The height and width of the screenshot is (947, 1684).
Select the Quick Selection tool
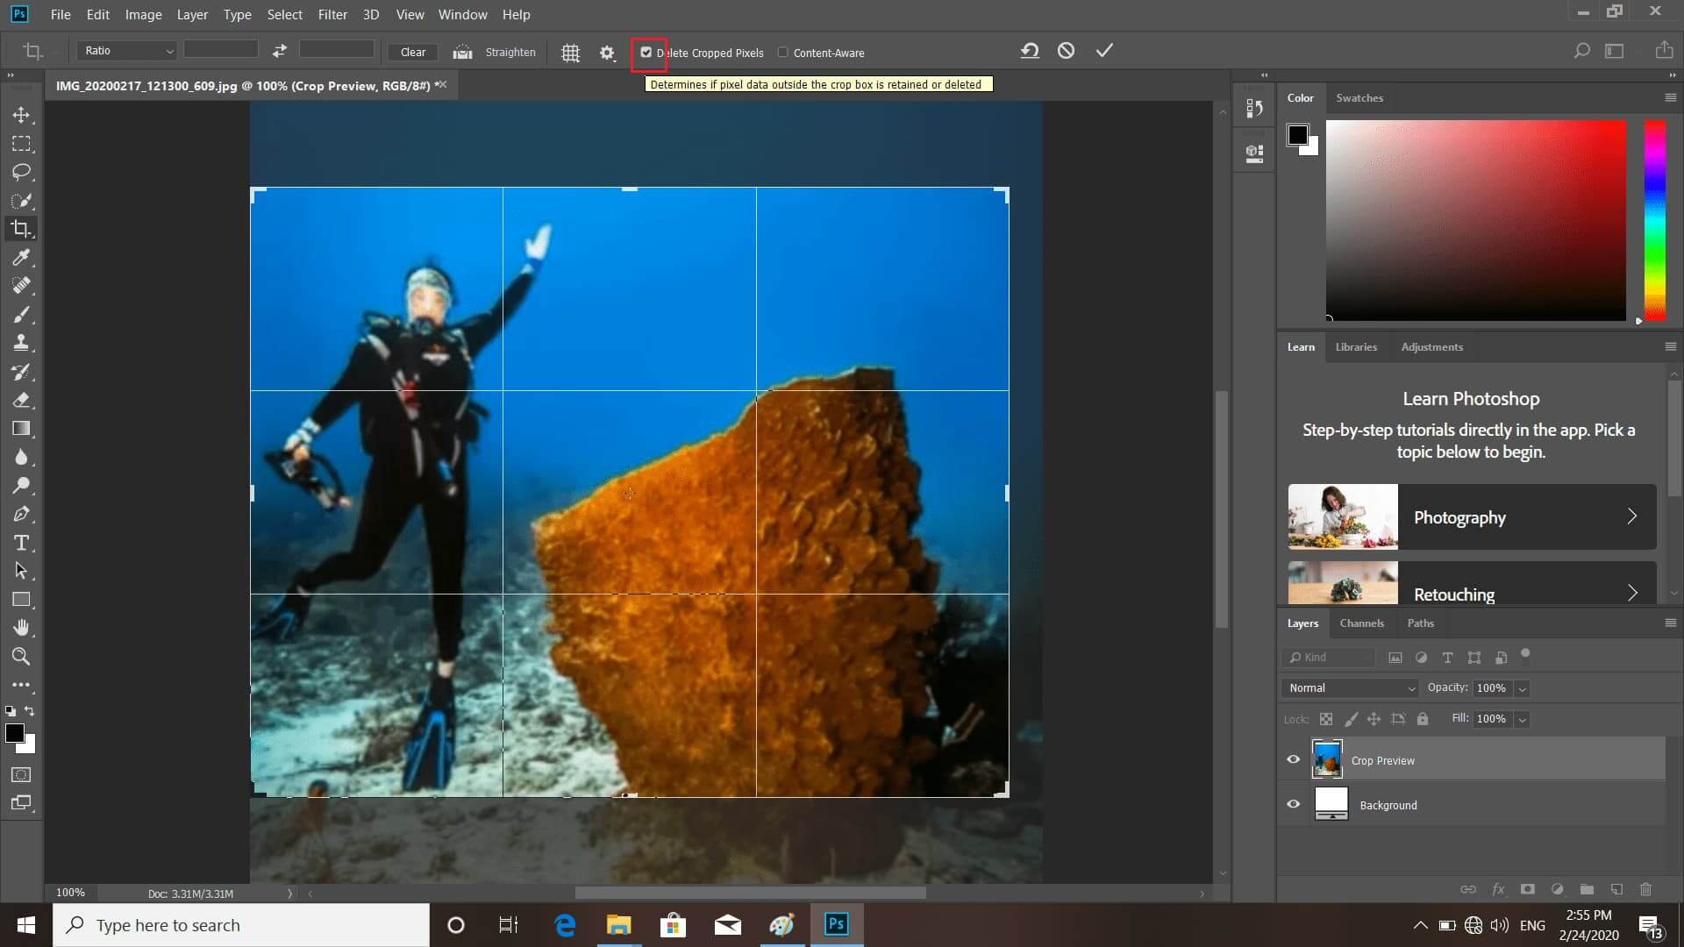(x=21, y=200)
